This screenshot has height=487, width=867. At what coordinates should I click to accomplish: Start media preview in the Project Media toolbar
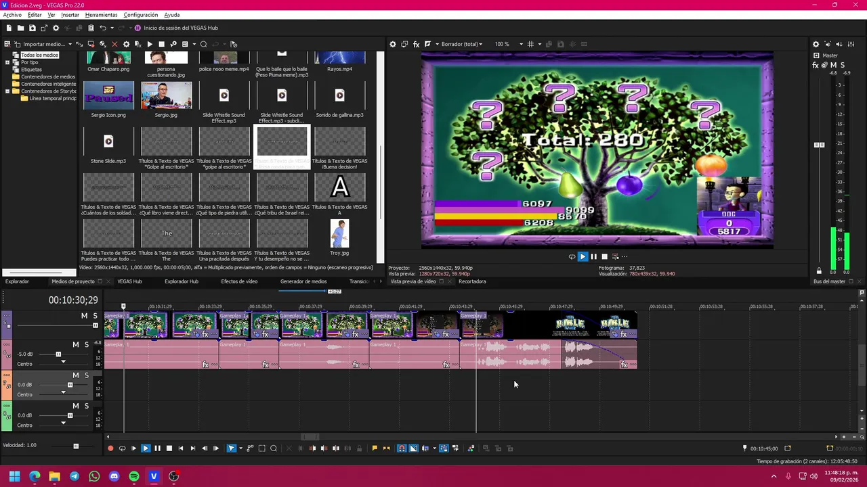point(150,44)
